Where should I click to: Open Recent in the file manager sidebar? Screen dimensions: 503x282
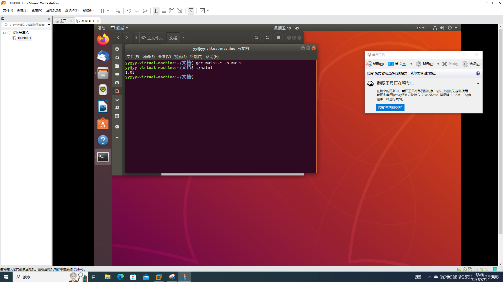click(x=117, y=49)
